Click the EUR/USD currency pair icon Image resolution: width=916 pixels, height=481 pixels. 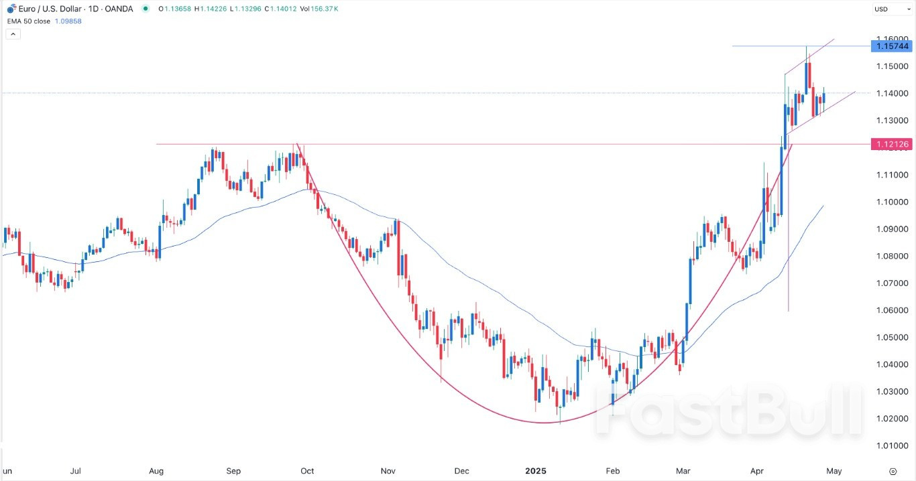[x=11, y=9]
